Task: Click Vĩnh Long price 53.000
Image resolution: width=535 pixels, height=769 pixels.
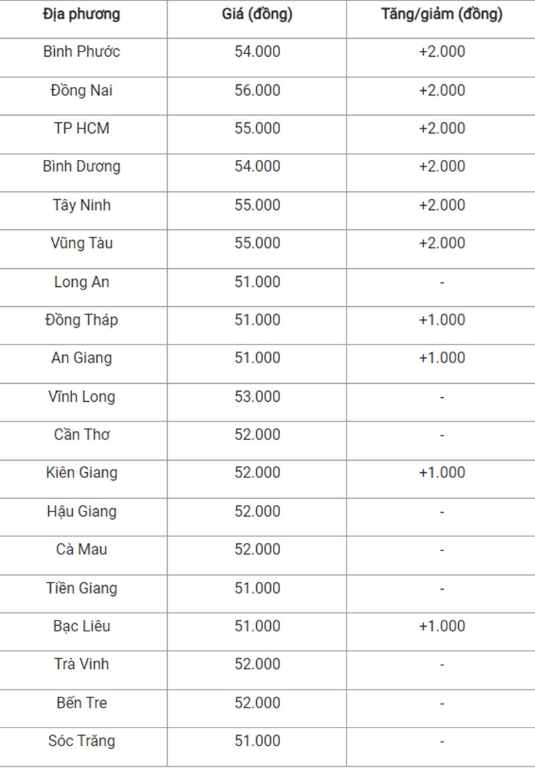Action: pos(257,397)
